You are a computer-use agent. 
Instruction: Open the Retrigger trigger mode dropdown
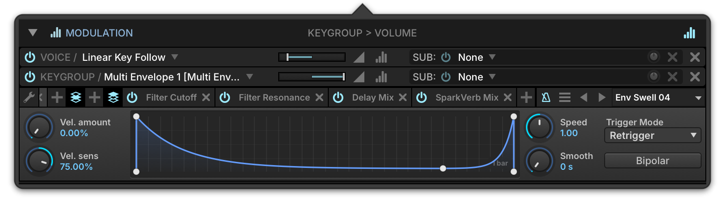click(x=653, y=136)
